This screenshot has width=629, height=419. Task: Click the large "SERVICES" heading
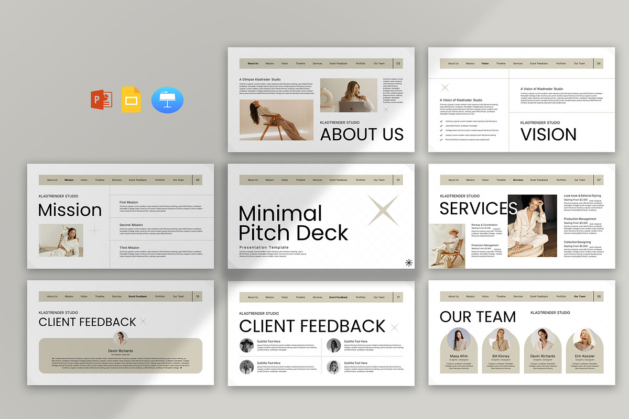click(x=479, y=208)
